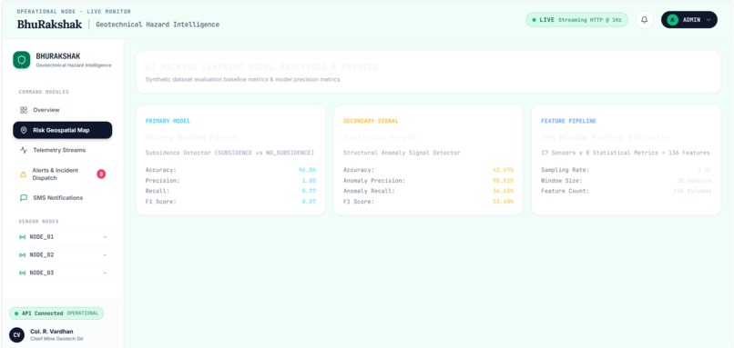734x348 pixels.
Task: Click the sidebar 'BHURAKSHAK' brand name
Action: (x=58, y=56)
